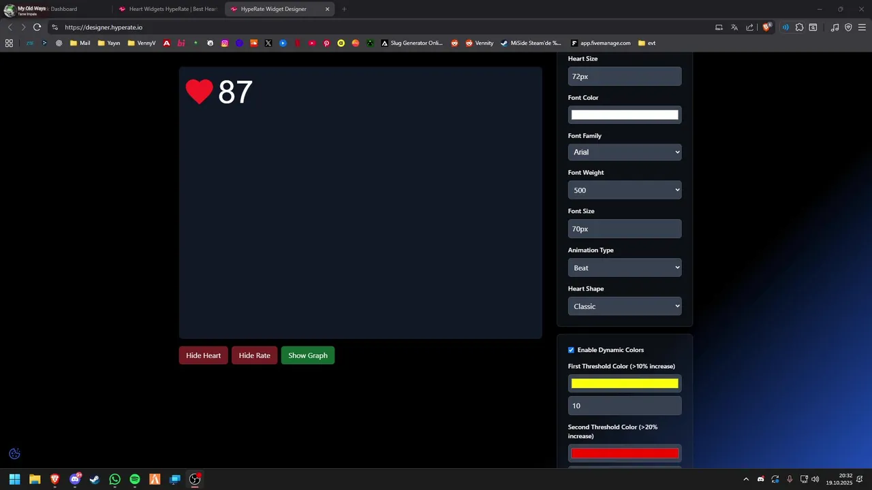
Task: Open Steam from the taskbar
Action: tap(95, 479)
